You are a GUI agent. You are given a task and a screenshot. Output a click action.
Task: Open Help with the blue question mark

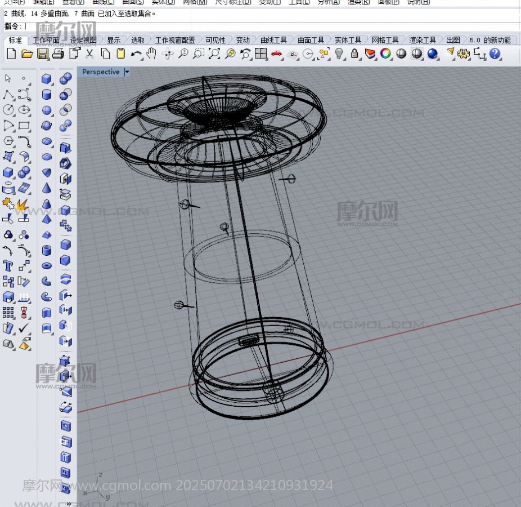495,54
